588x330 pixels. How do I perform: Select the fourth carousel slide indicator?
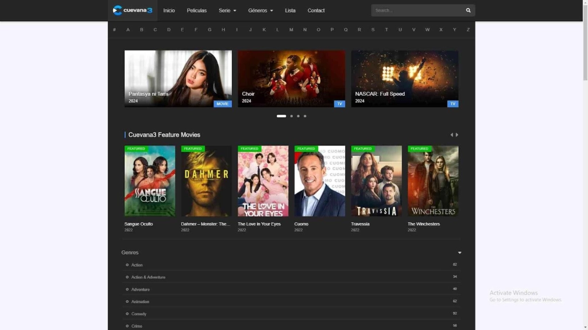click(x=305, y=116)
